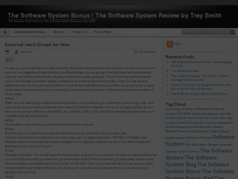The width and height of the screenshot is (238, 179).
Task: Open 'Trey Smith Exposee' random post
Action: coord(185,71)
